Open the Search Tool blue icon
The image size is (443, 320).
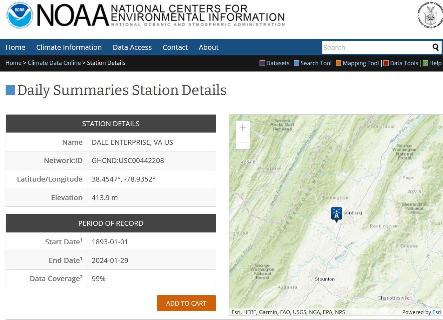pyautogui.click(x=296, y=63)
